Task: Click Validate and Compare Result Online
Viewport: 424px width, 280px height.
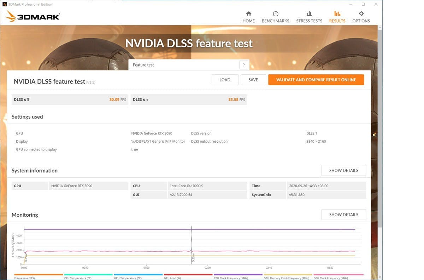Action: click(x=316, y=80)
